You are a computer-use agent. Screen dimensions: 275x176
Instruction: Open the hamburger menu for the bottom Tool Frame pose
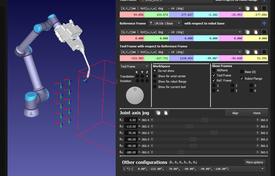pos(264,52)
